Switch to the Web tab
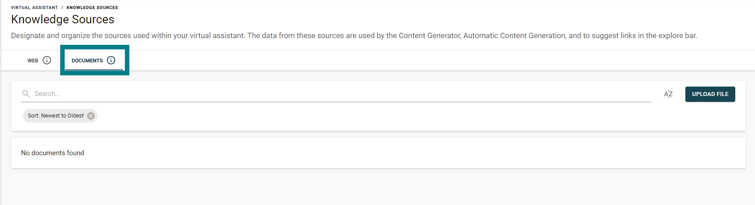Viewport: 755px width, 205px height. pyautogui.click(x=33, y=61)
